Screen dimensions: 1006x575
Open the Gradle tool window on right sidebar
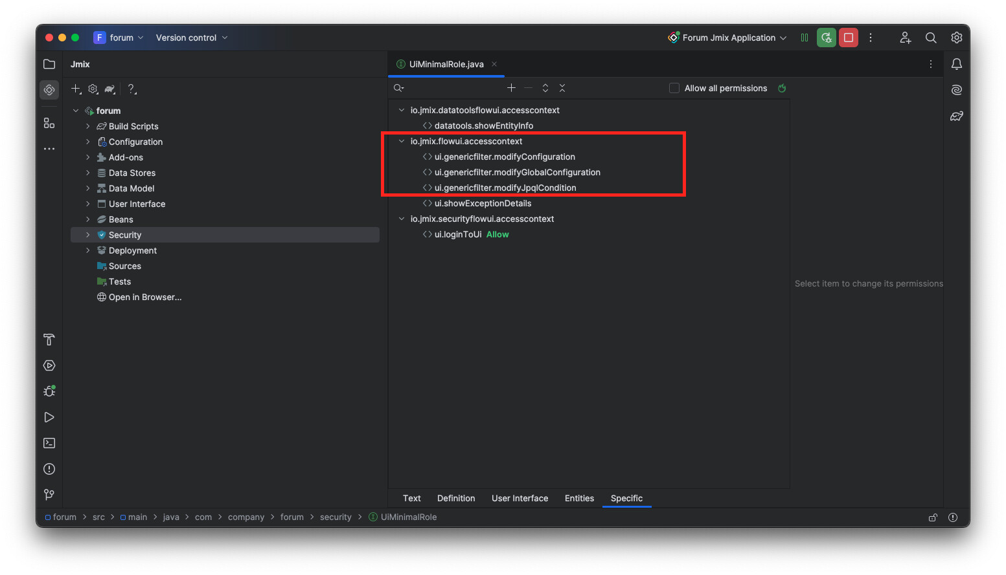957,116
